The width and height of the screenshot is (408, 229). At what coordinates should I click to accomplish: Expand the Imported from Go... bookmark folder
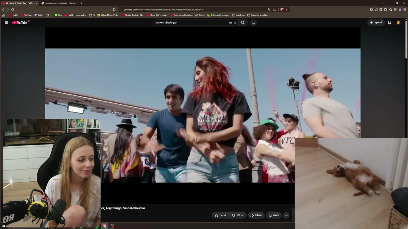pos(258,15)
